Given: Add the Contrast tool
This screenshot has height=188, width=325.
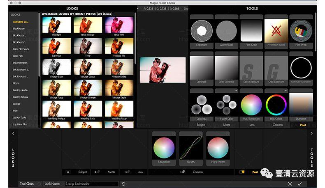Looking at the screenshot, I should click(202, 69).
